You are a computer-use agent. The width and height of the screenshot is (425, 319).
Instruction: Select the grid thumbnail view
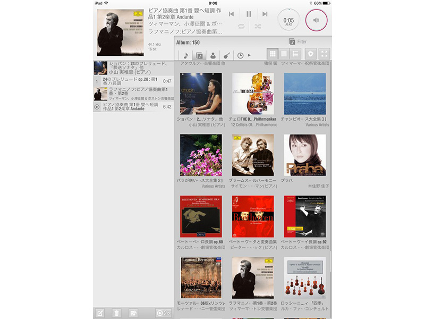pos(273,54)
